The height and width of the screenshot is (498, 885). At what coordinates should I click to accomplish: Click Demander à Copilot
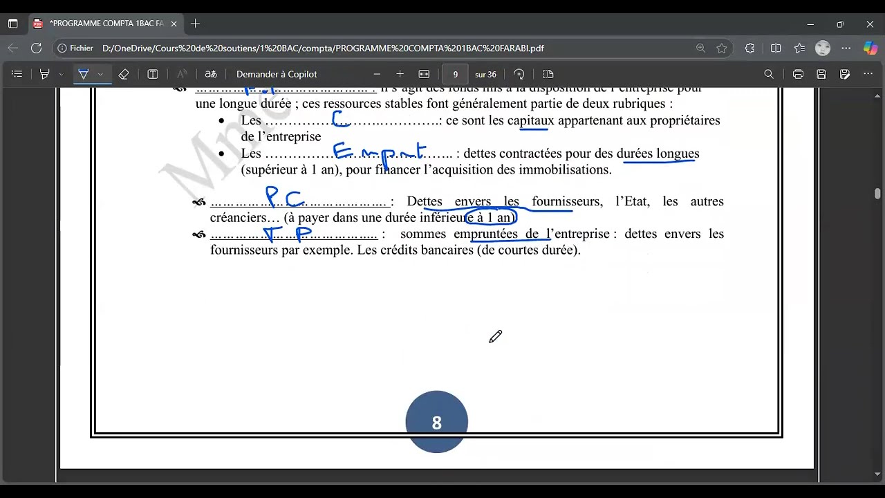click(277, 74)
